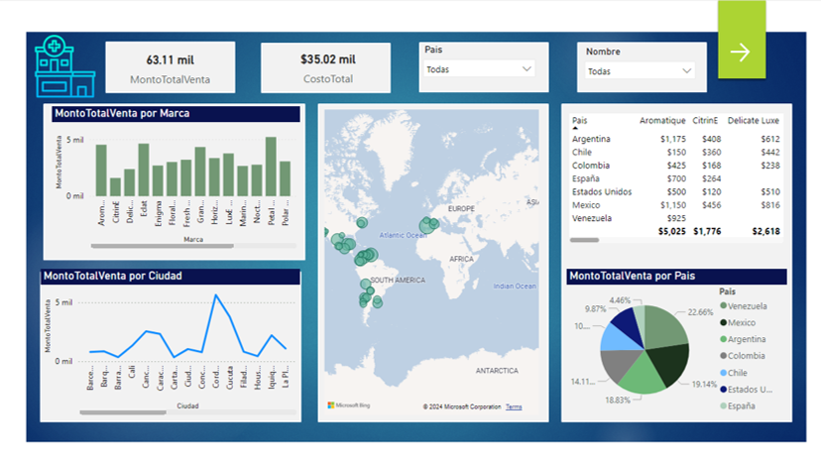
Task: Click the pharmacy building logo icon
Action: (63, 68)
